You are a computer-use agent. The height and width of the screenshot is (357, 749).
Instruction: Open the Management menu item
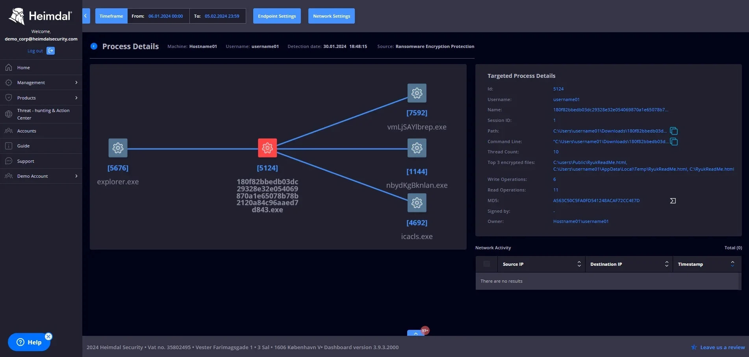(x=41, y=83)
